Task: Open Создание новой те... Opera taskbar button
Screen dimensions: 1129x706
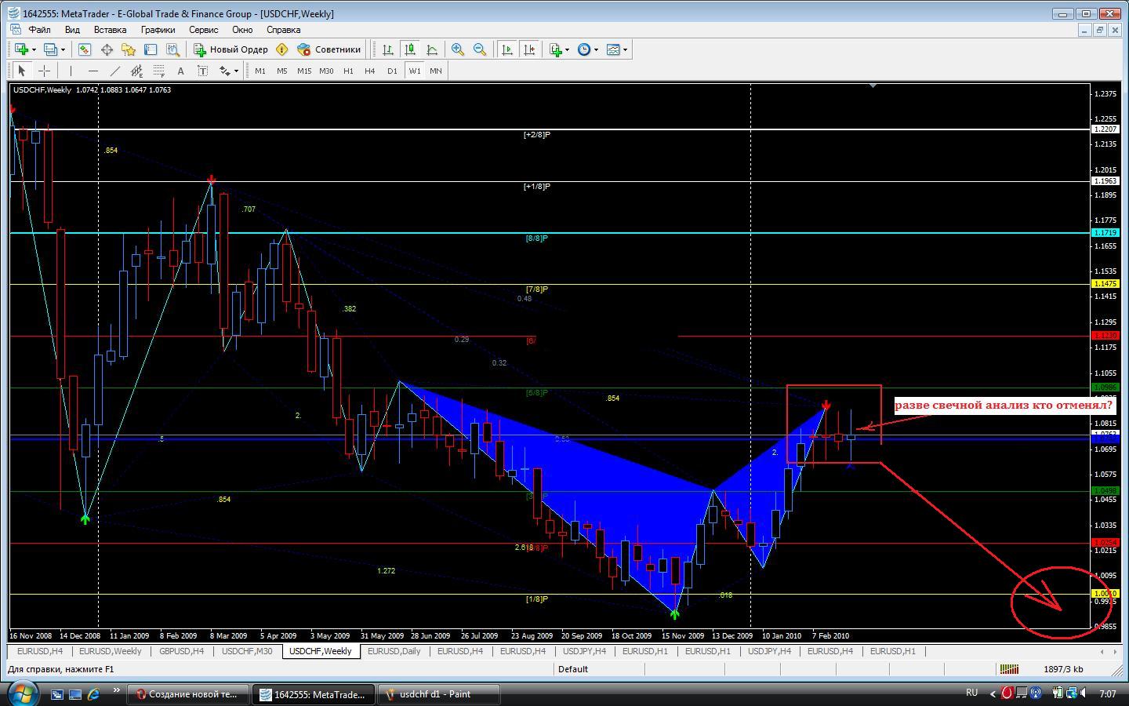Action: [x=188, y=694]
